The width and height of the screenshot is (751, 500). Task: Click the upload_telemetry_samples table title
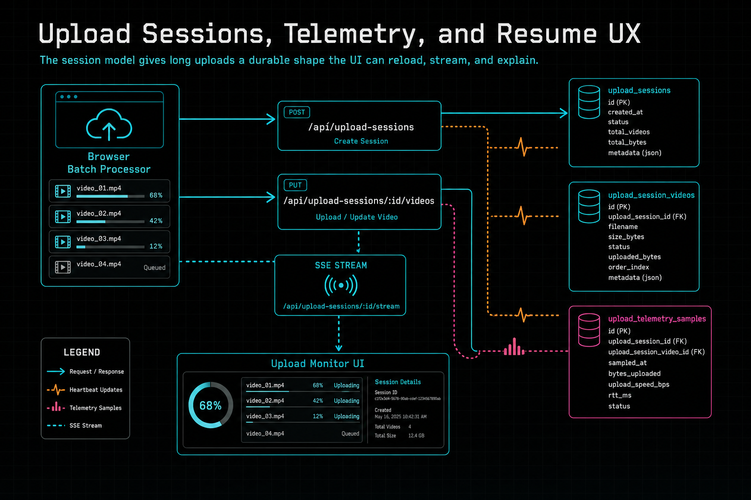tap(657, 319)
